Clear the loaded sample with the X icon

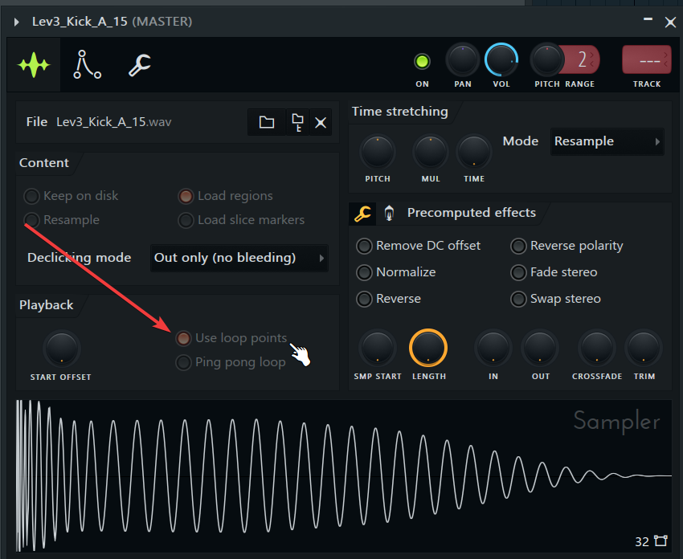[x=321, y=122]
